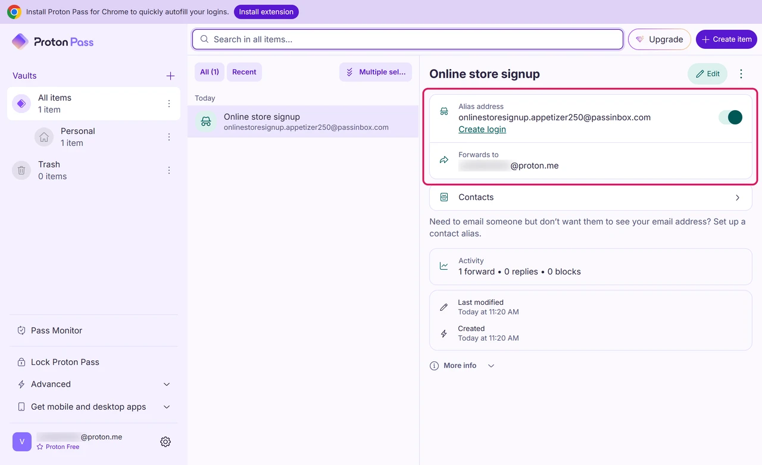Open item actions three-dot menu
Image resolution: width=762 pixels, height=465 pixels.
(x=741, y=74)
